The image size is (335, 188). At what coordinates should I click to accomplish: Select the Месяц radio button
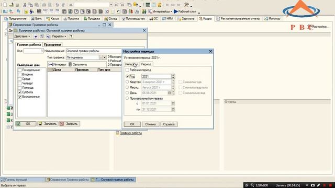click(127, 87)
